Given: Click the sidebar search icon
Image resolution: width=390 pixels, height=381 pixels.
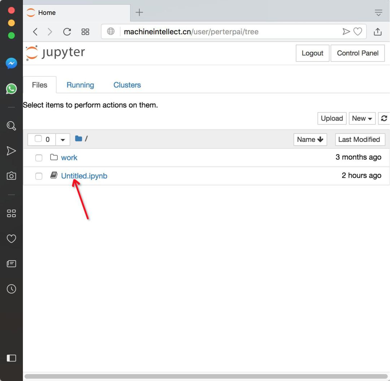Looking at the screenshot, I should coord(12,126).
